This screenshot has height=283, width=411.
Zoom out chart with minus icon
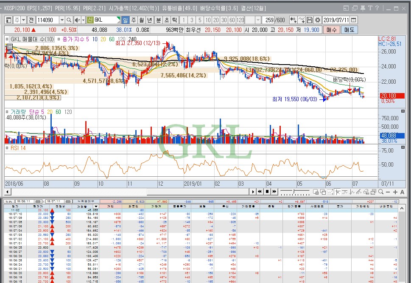388,192
